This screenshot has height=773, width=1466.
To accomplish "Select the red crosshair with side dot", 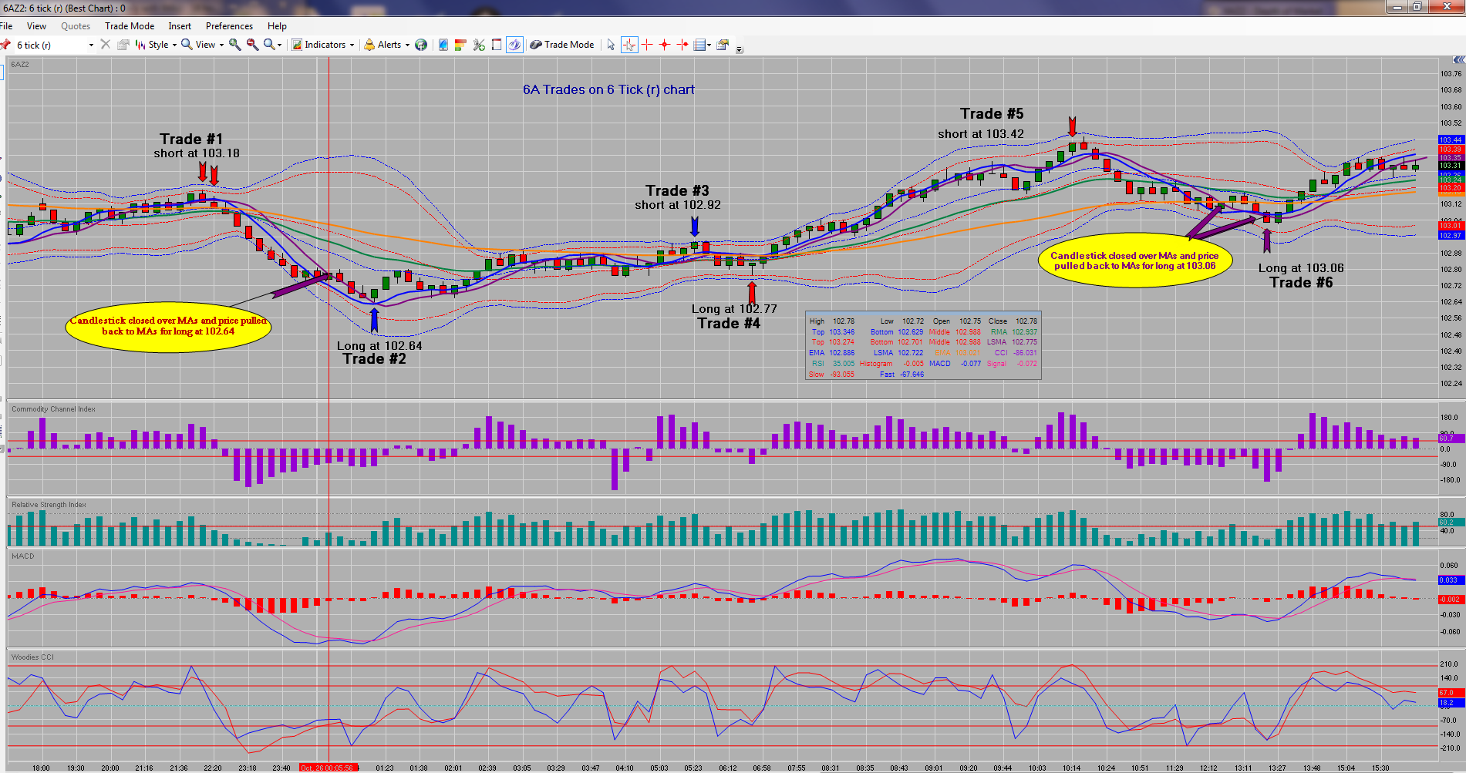I will [682, 45].
